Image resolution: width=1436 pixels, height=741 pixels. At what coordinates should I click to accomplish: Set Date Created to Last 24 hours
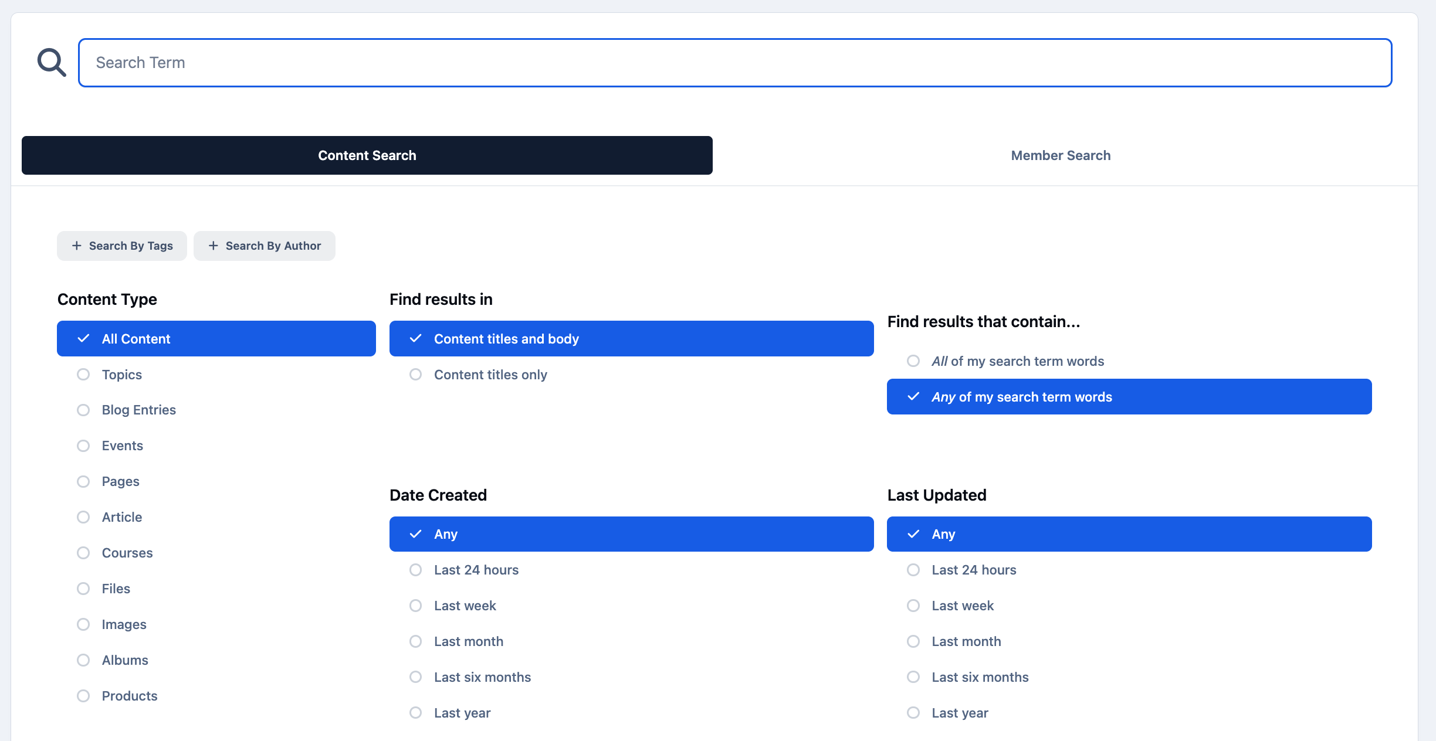(632, 570)
